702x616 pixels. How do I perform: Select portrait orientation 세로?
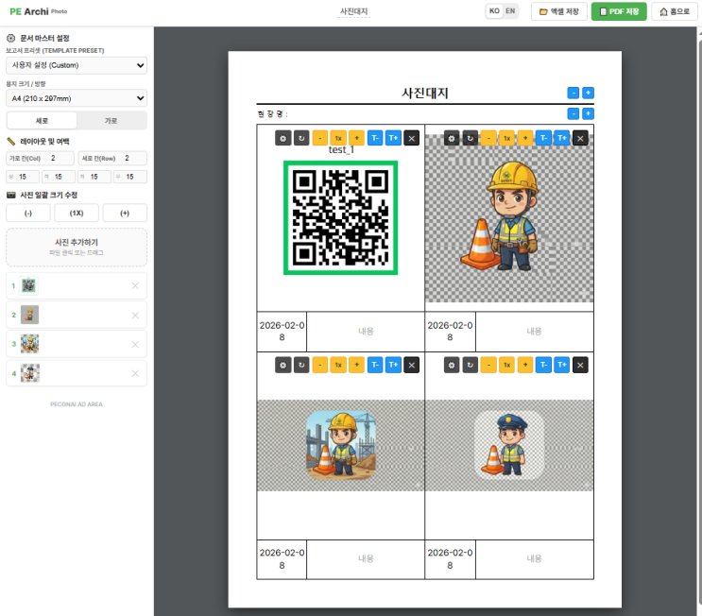[43, 121]
